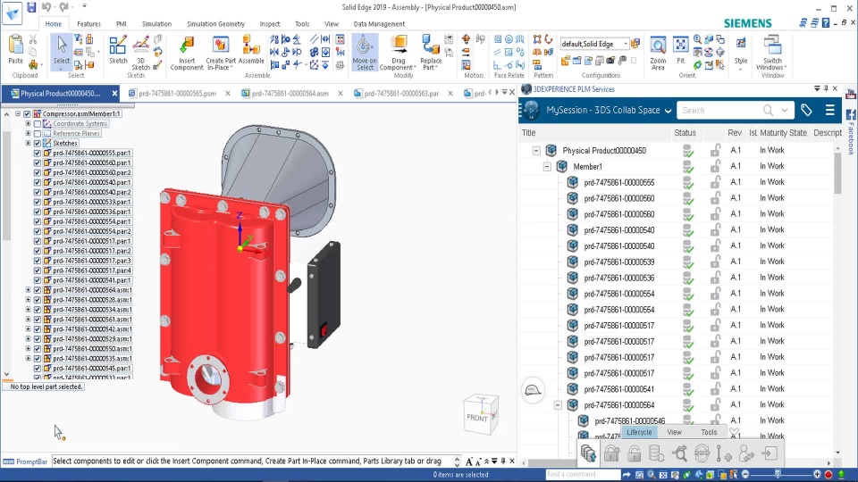Click lock icon in Physical Product00000450 row

(715, 150)
